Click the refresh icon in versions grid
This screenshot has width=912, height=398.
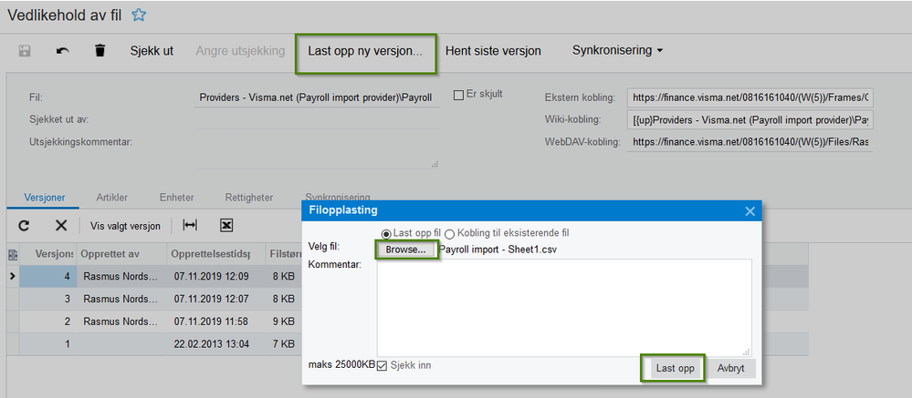(24, 225)
